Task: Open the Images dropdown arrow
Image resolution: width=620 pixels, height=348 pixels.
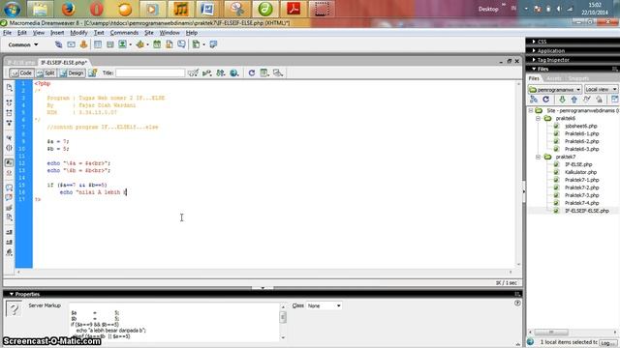Action: point(130,44)
